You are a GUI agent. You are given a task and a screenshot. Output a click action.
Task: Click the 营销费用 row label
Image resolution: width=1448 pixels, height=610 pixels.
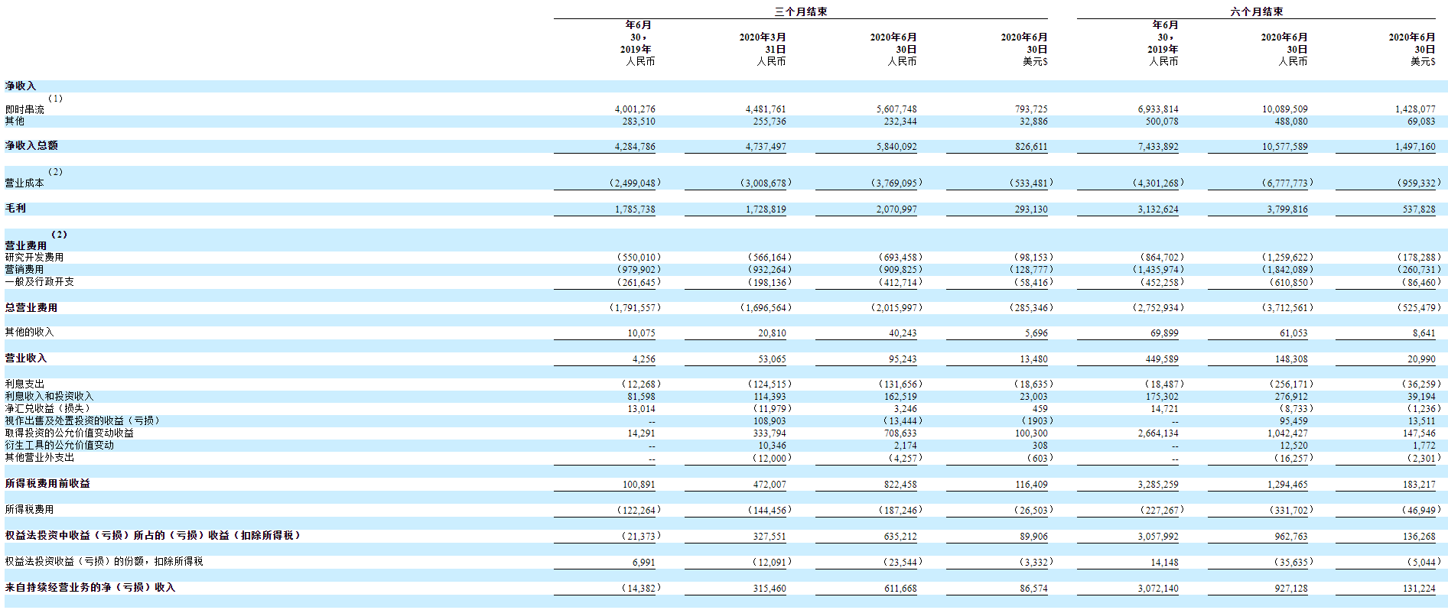(24, 269)
